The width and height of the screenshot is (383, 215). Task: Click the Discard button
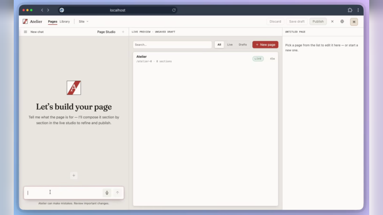[x=275, y=22]
